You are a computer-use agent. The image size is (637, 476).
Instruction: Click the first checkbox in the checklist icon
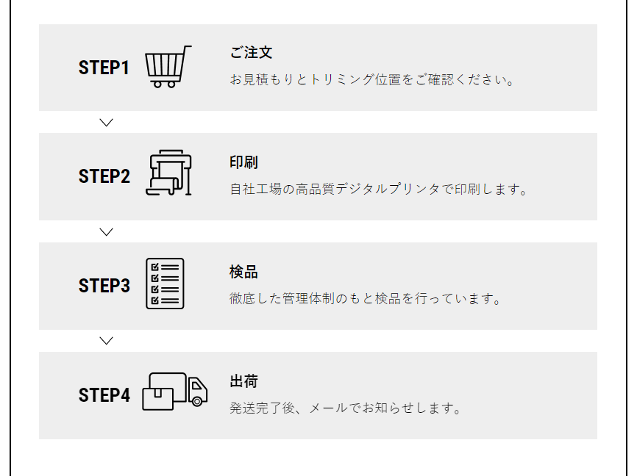(155, 267)
